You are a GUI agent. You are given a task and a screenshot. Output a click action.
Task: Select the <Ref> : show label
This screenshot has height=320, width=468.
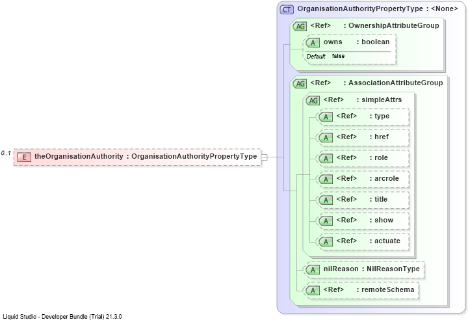point(365,220)
